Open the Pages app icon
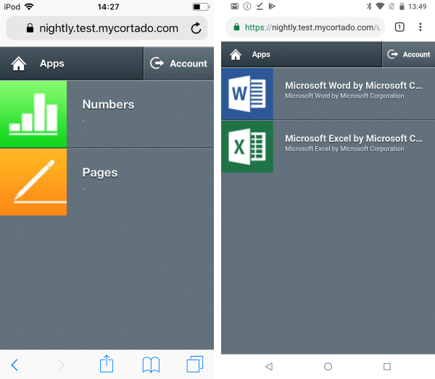Image resolution: width=435 pixels, height=379 pixels. click(33, 182)
